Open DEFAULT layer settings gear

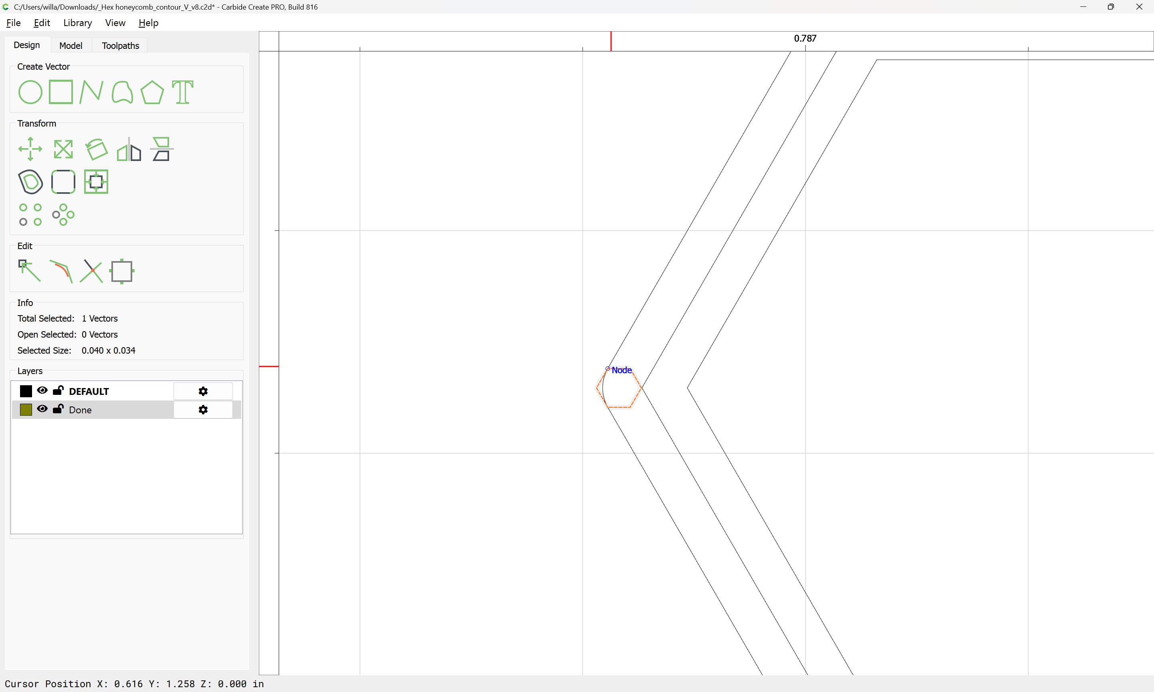203,391
